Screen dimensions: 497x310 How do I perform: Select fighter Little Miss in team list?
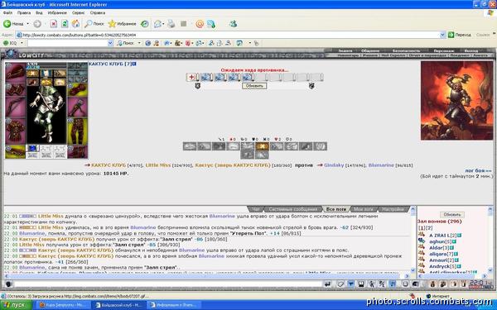[158, 165]
